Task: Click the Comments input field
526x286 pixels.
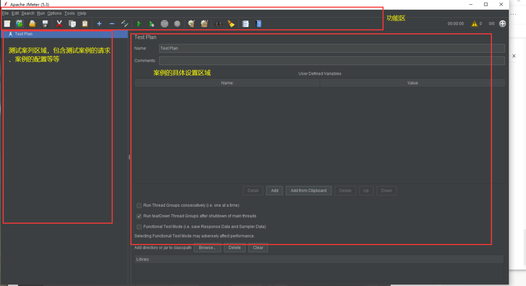Action: [332, 60]
